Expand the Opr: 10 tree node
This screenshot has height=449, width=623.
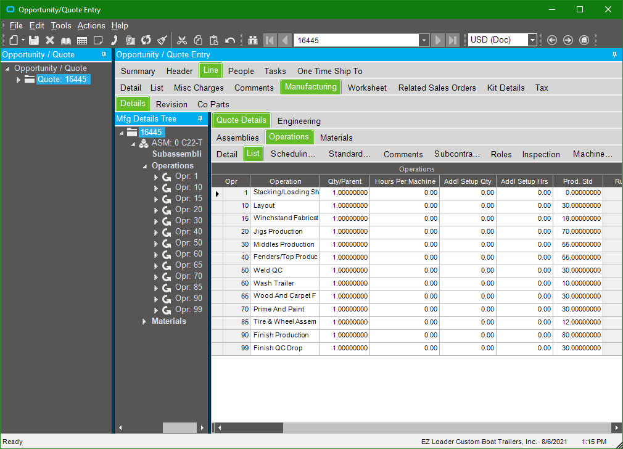point(156,188)
